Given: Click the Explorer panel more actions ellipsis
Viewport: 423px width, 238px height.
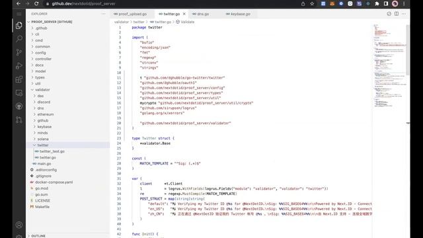Looking at the screenshot, I should coord(104,14).
